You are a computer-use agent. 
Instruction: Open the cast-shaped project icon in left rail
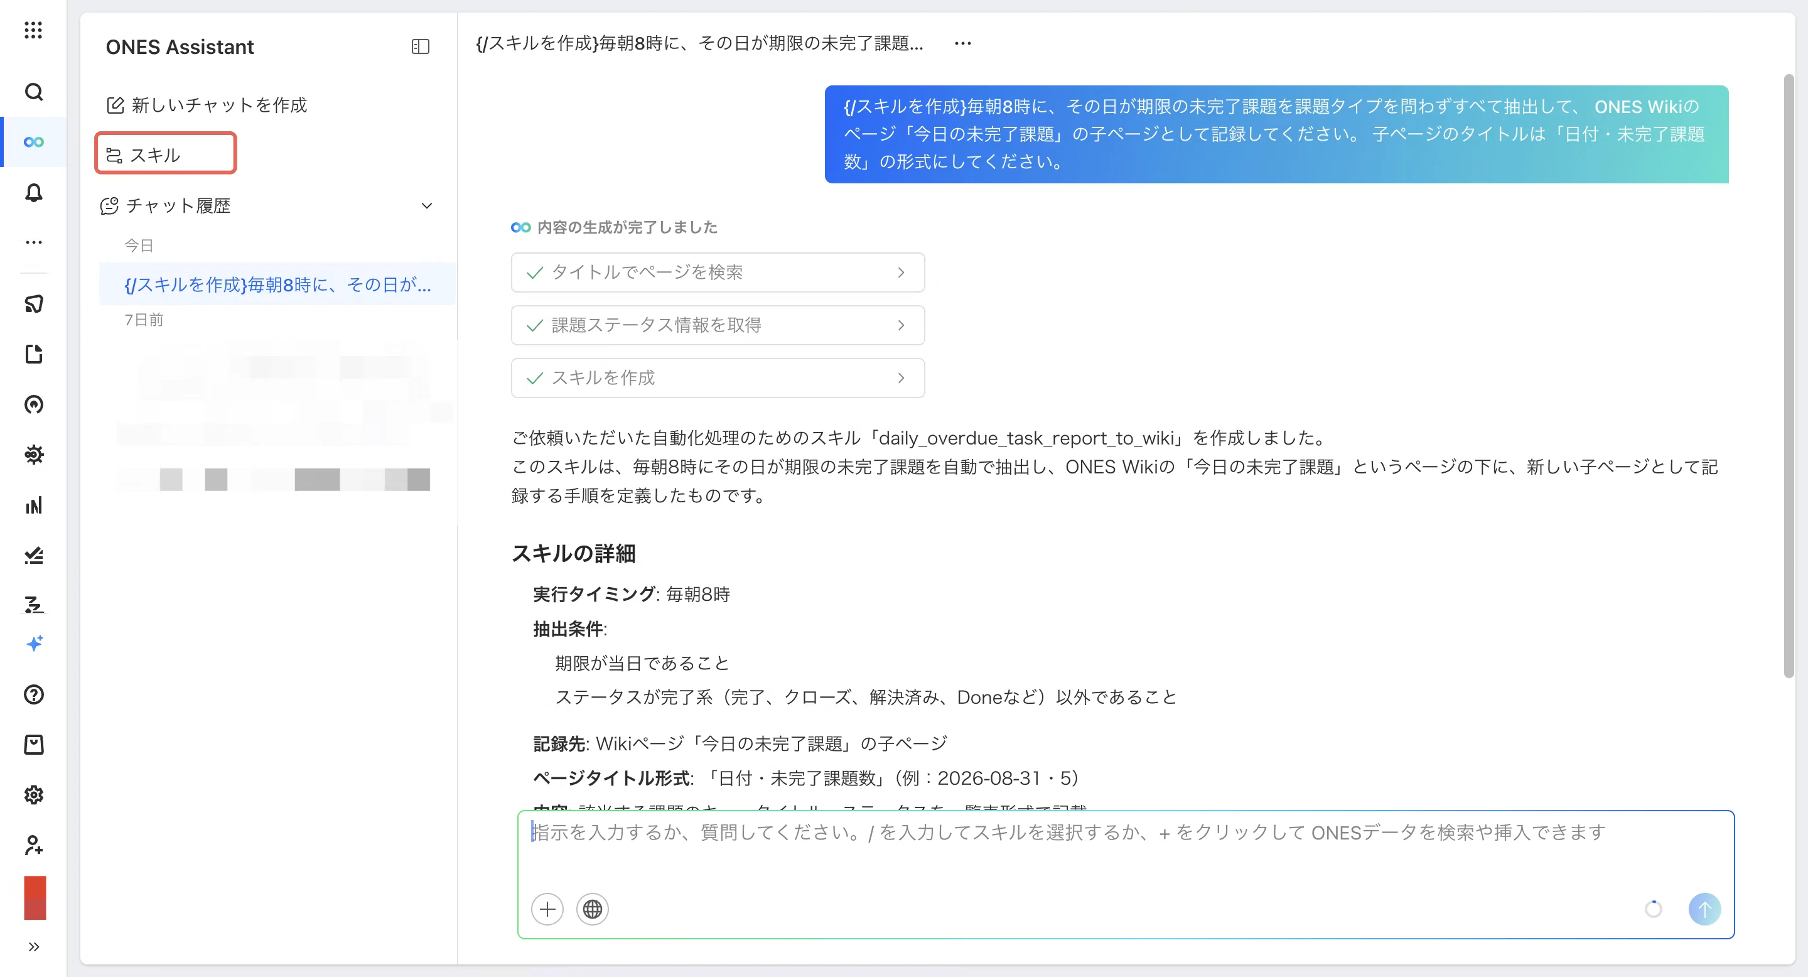[x=34, y=303]
